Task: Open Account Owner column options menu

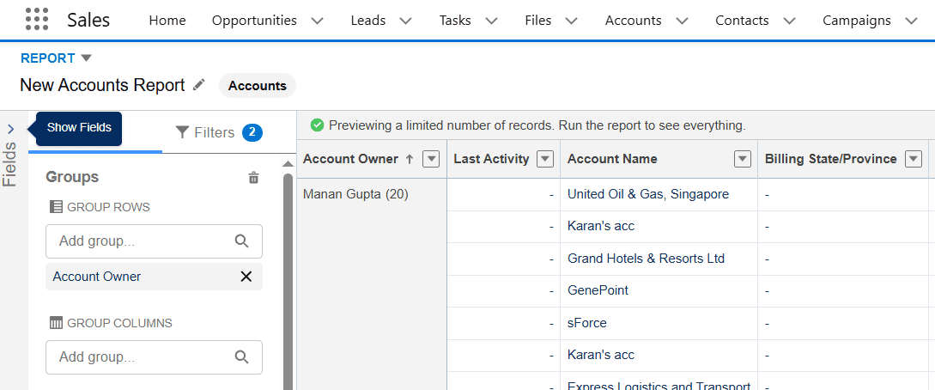Action: click(431, 159)
